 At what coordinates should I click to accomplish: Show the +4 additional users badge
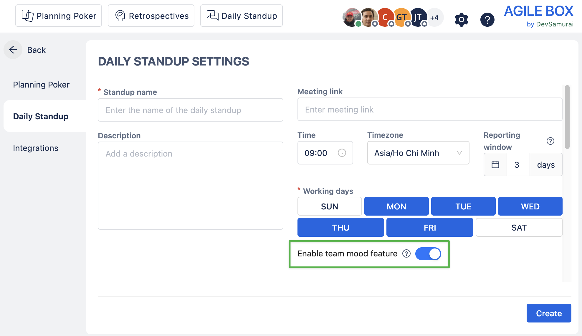coord(434,18)
